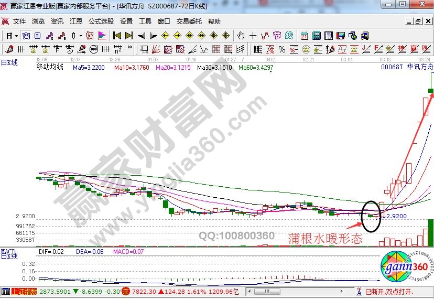Jump to first bar with skip-start arrow
This screenshot has width=434, height=299.
(117, 36)
